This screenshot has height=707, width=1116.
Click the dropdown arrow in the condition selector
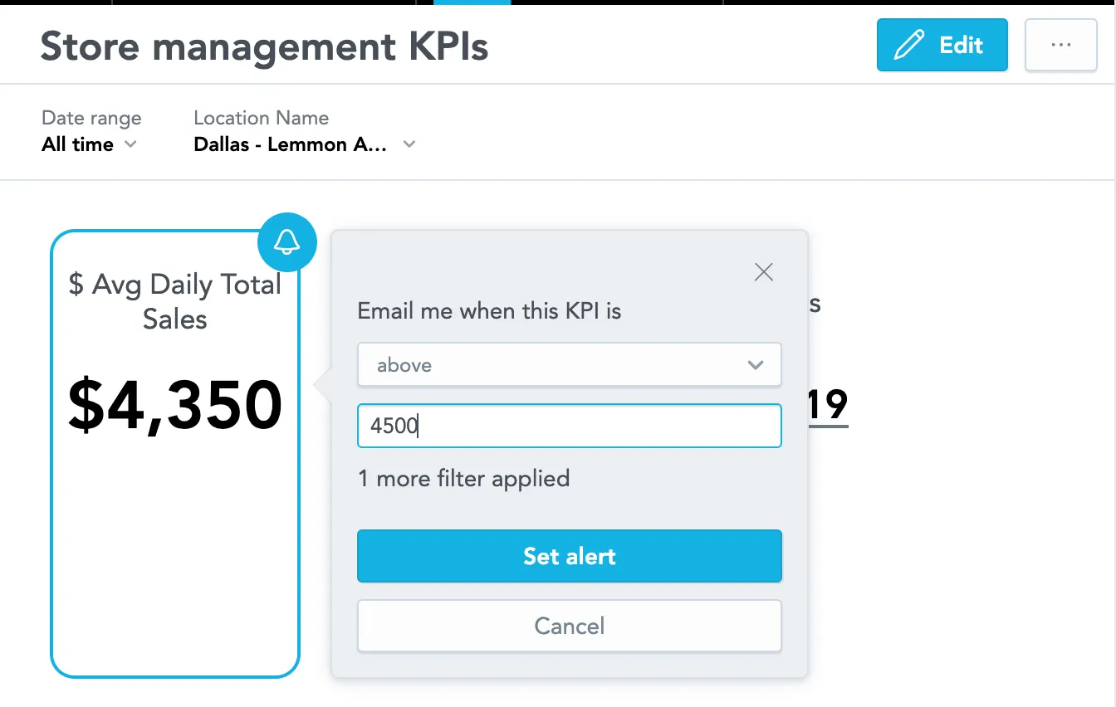coord(755,365)
